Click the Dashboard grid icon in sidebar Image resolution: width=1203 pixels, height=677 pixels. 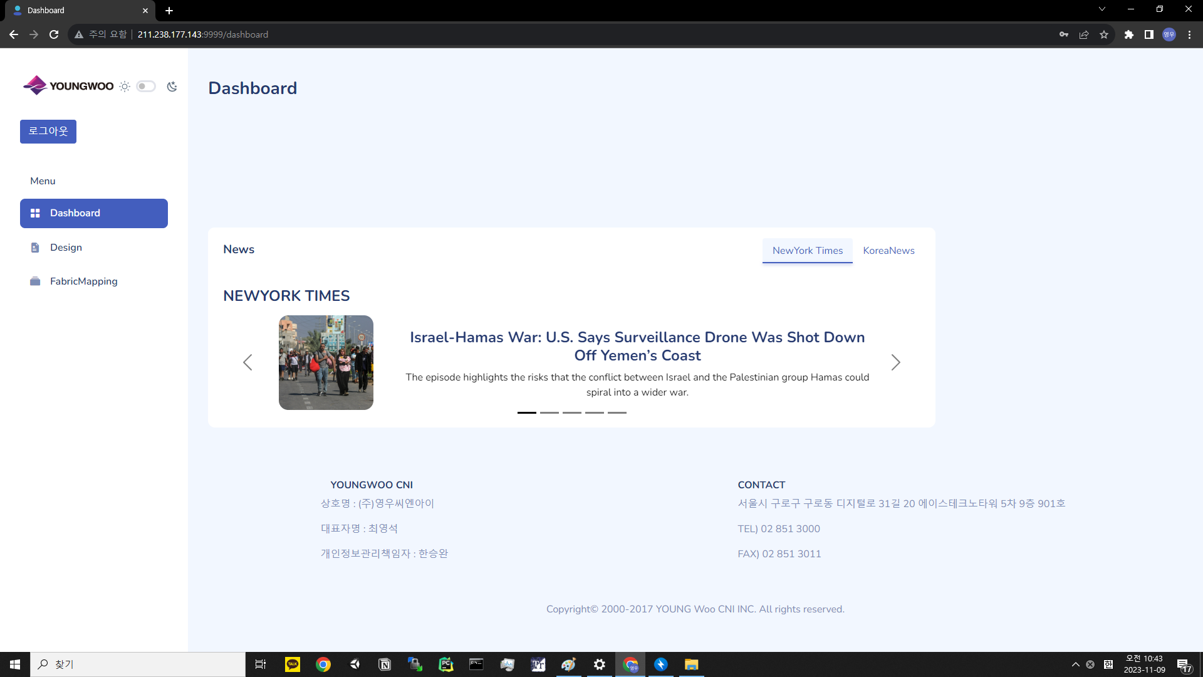[35, 213]
